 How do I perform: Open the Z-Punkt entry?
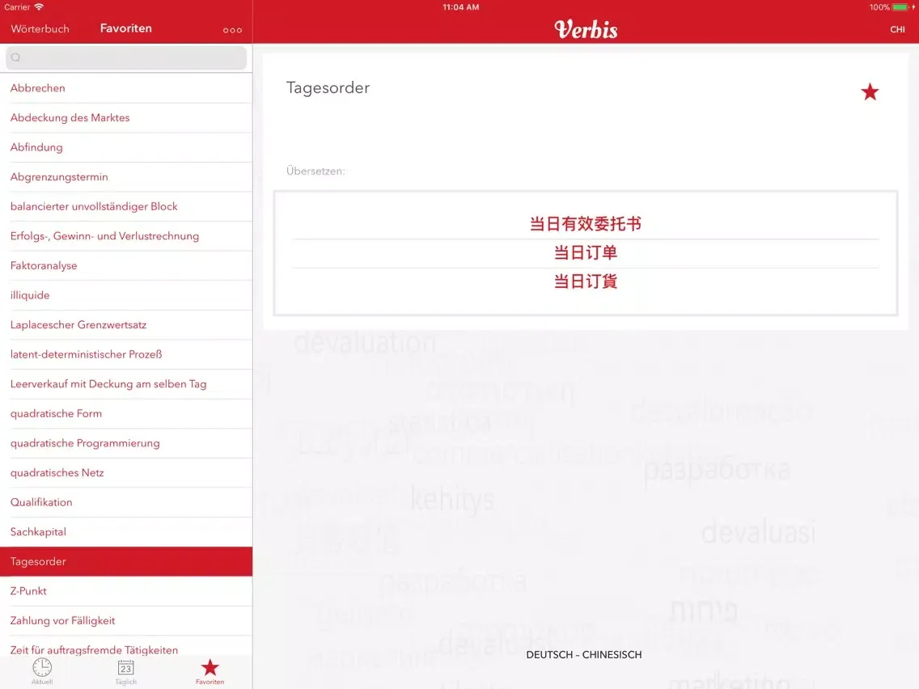[x=126, y=591]
